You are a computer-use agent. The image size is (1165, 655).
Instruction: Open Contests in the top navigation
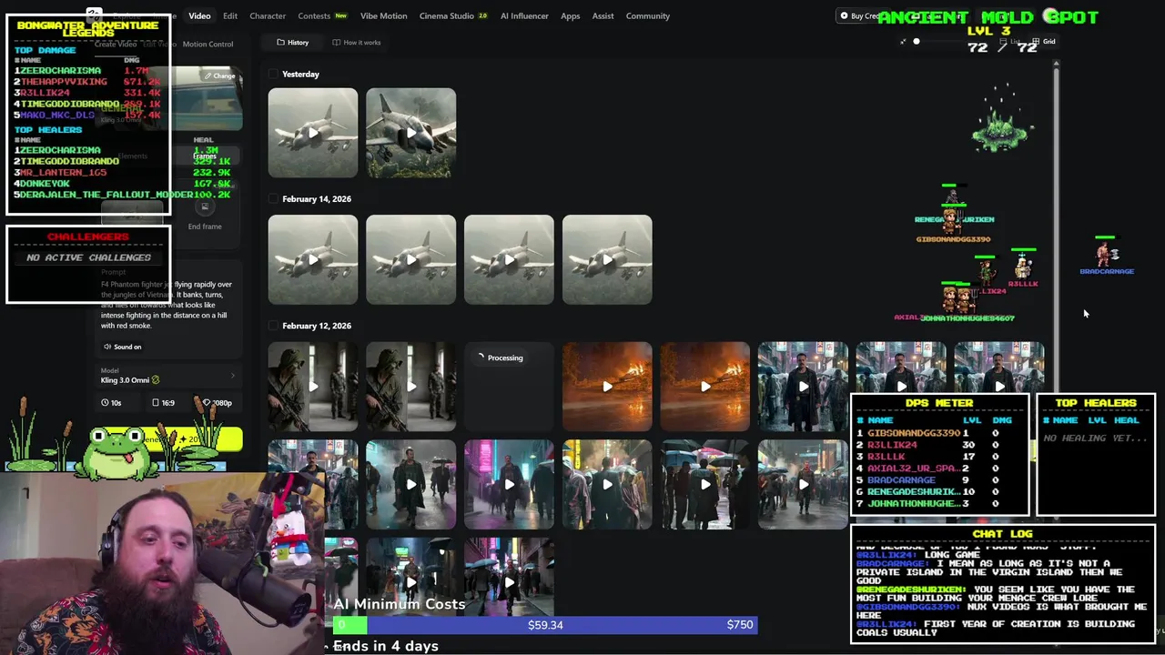pos(322,15)
